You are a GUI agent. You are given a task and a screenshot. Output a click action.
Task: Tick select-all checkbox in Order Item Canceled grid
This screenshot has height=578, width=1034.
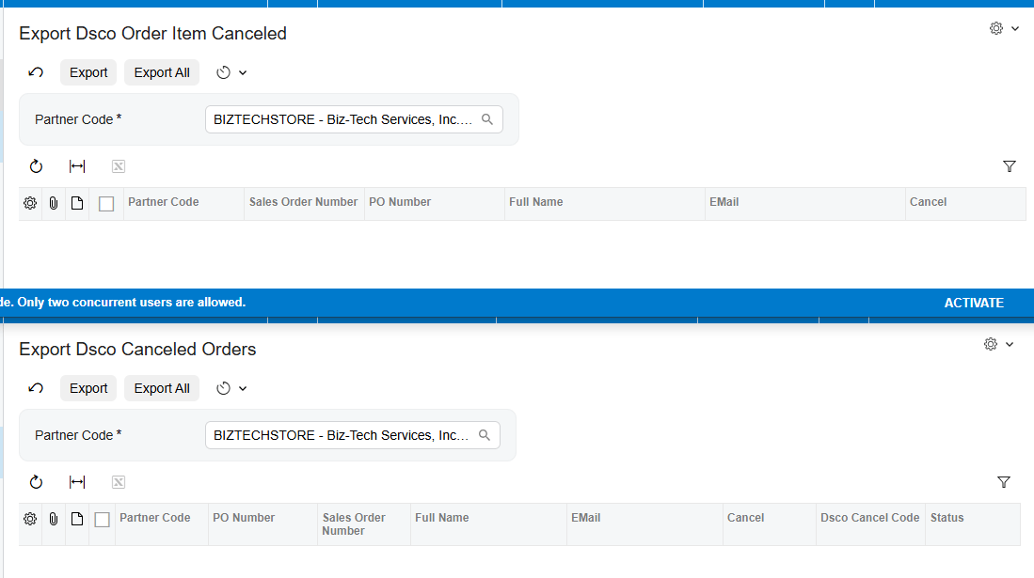pyautogui.click(x=106, y=204)
